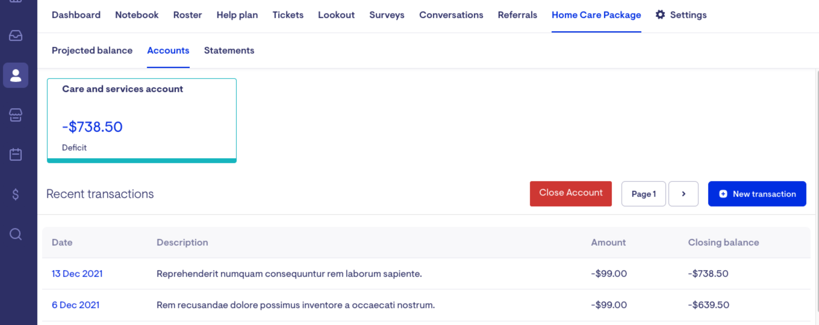Open the 13 Dec 2021 transaction link
The image size is (819, 325).
(x=77, y=274)
